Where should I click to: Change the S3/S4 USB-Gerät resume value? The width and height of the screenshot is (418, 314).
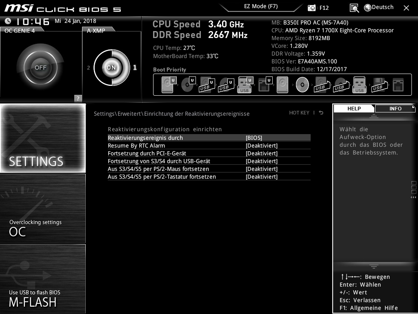(262, 161)
